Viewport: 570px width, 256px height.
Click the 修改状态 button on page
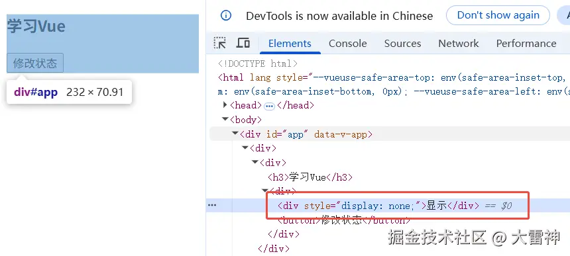35,63
